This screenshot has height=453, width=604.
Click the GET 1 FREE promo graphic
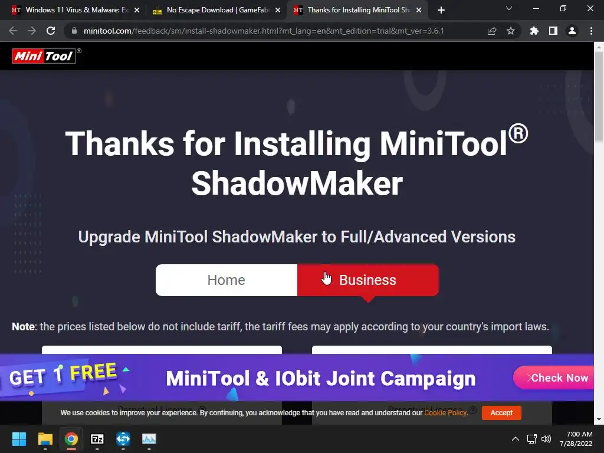click(64, 375)
